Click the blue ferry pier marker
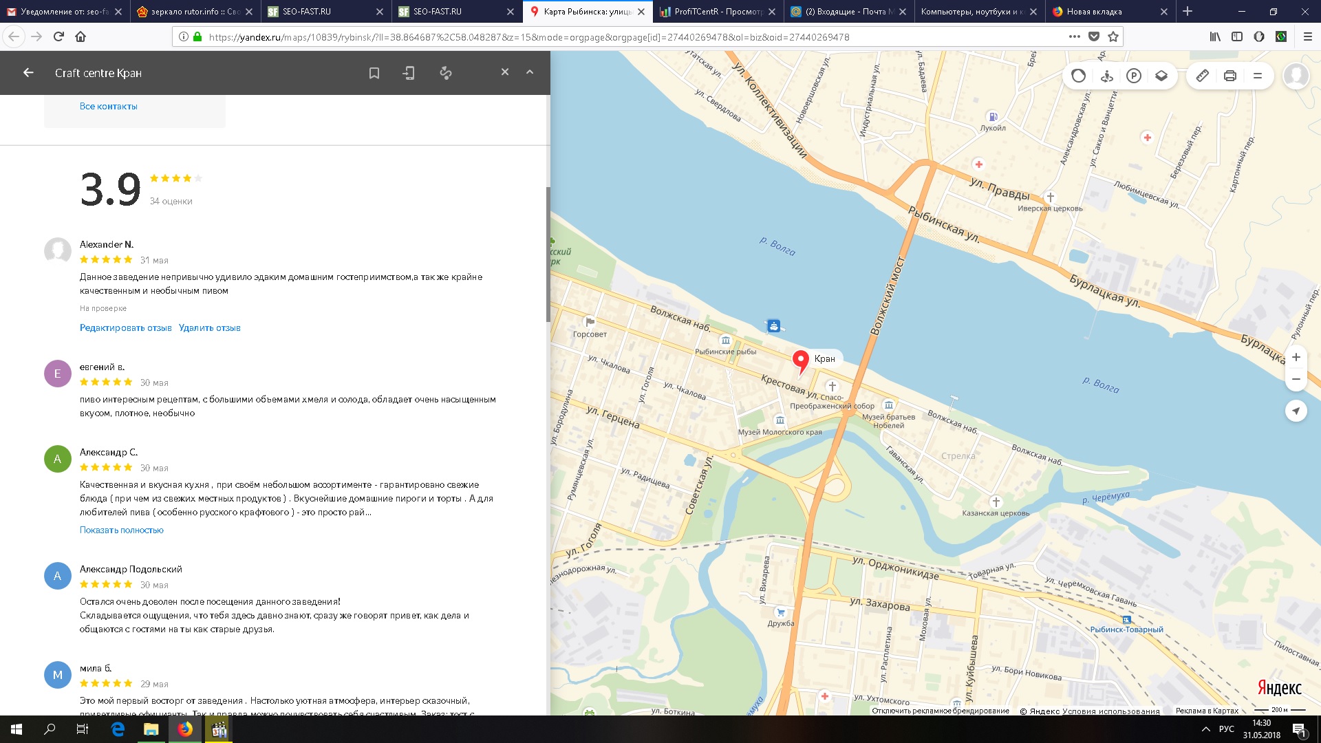1321x743 pixels. 774,326
